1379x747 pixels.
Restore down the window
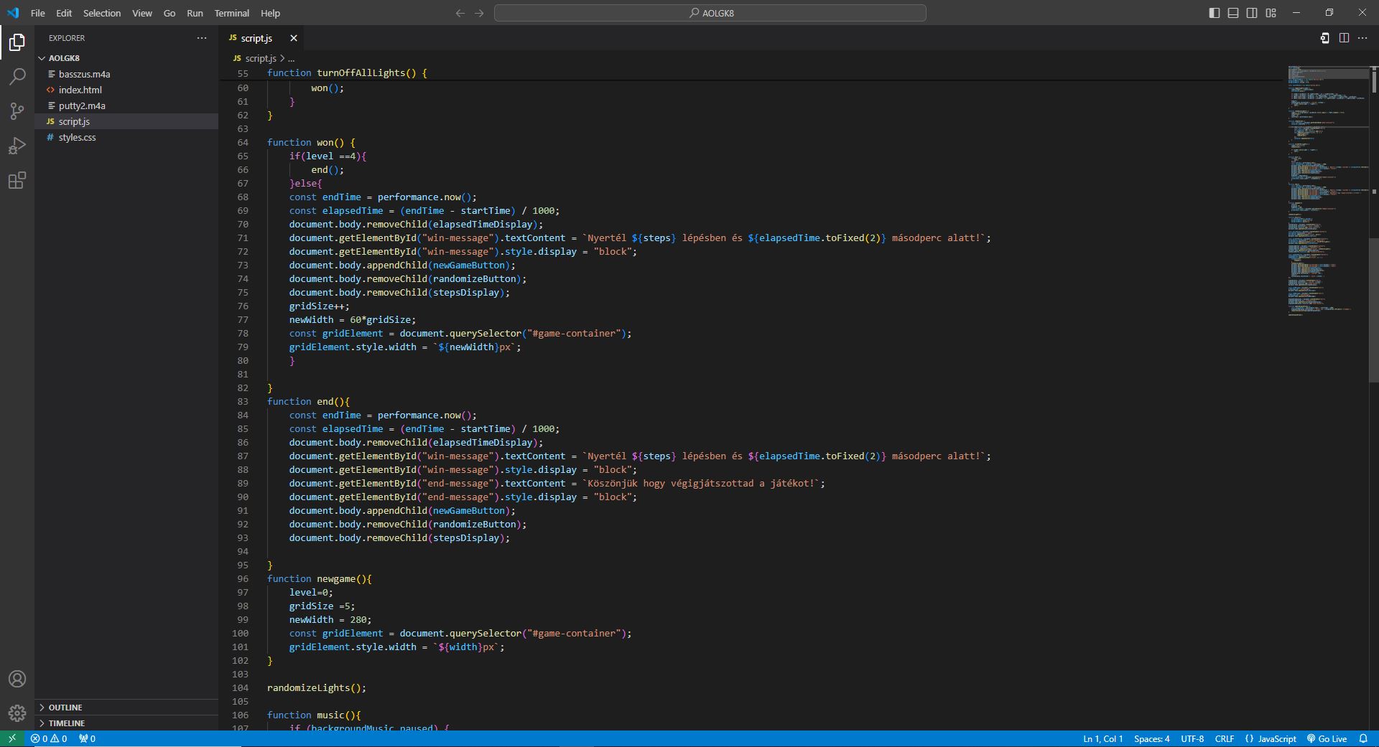(1329, 13)
